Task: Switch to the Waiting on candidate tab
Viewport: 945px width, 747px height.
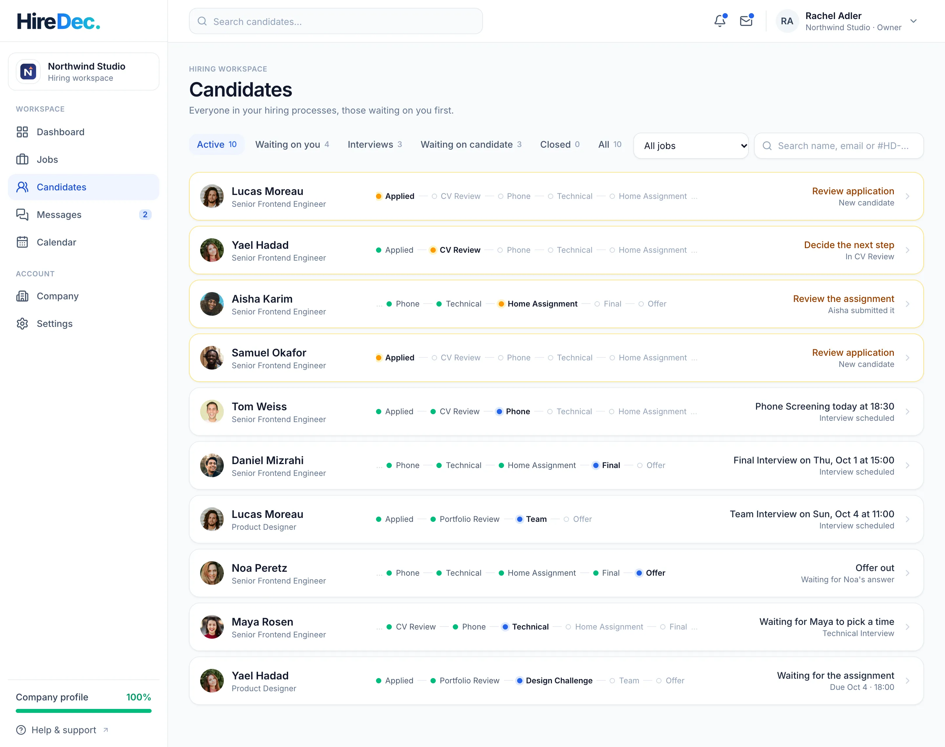Action: (x=471, y=144)
